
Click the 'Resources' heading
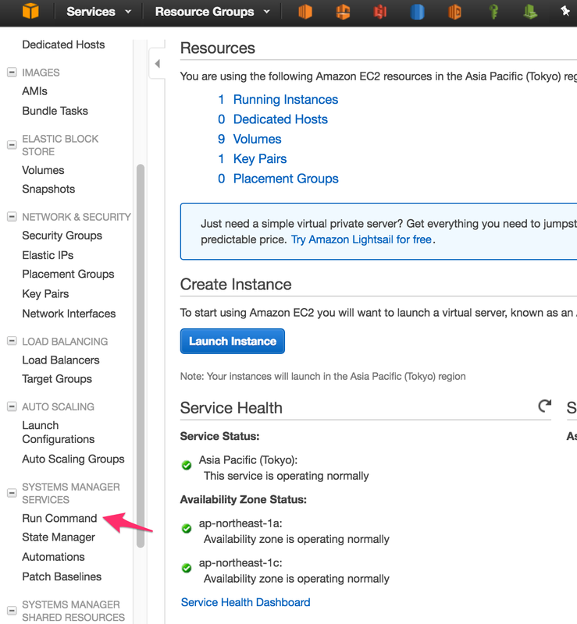pyautogui.click(x=218, y=48)
